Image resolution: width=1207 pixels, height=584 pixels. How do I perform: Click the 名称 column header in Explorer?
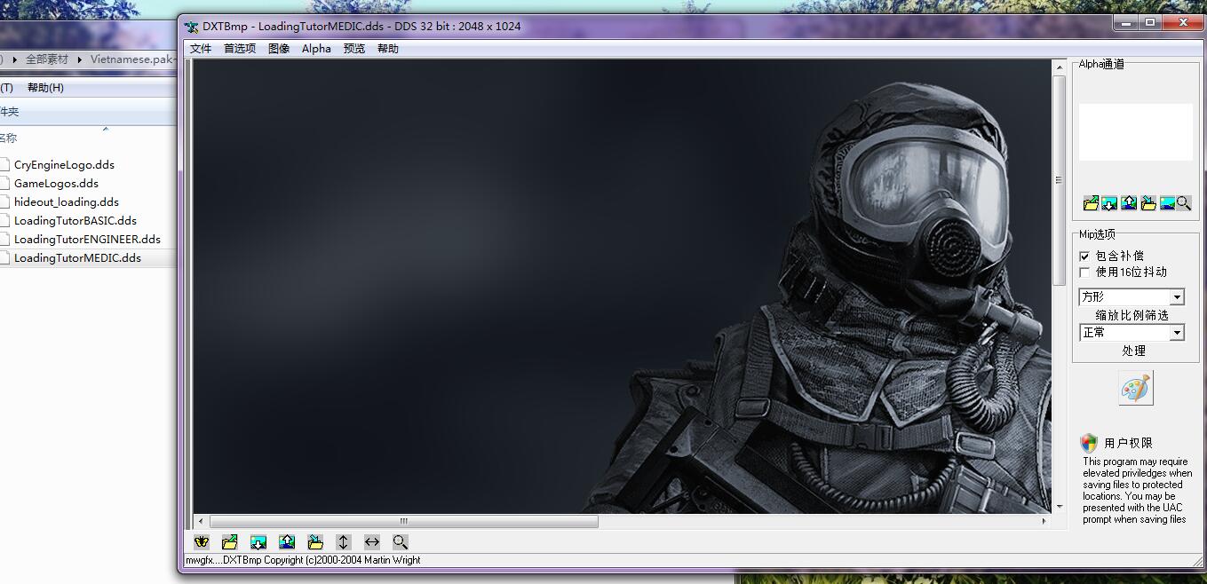pyautogui.click(x=8, y=138)
